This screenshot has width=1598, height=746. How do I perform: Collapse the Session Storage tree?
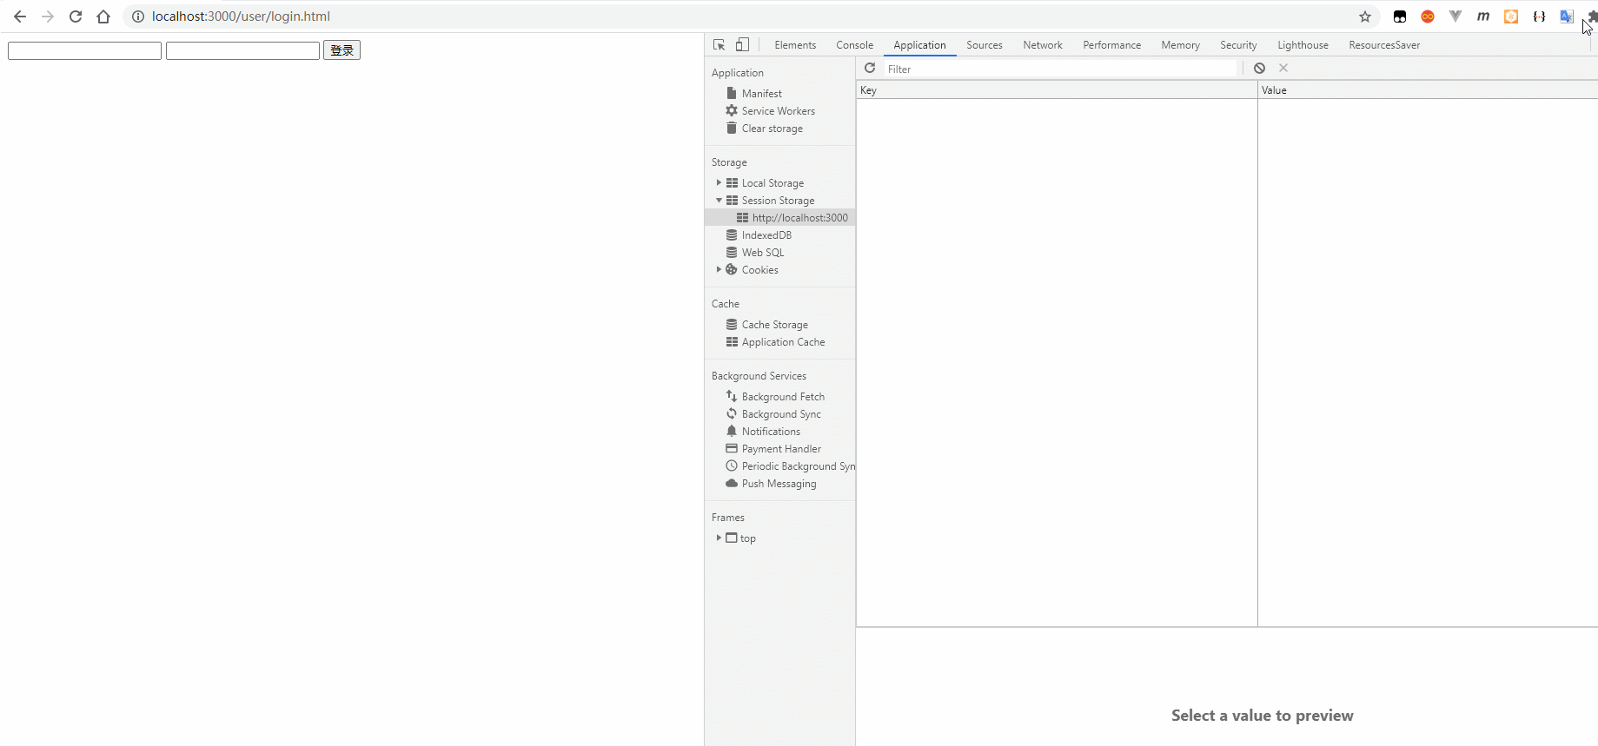(719, 201)
